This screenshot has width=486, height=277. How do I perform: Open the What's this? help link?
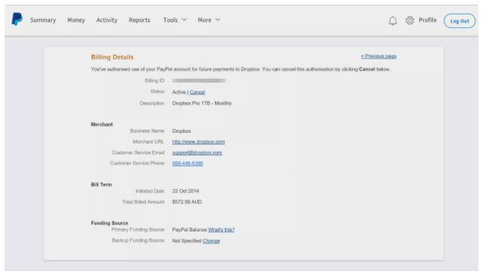221,230
